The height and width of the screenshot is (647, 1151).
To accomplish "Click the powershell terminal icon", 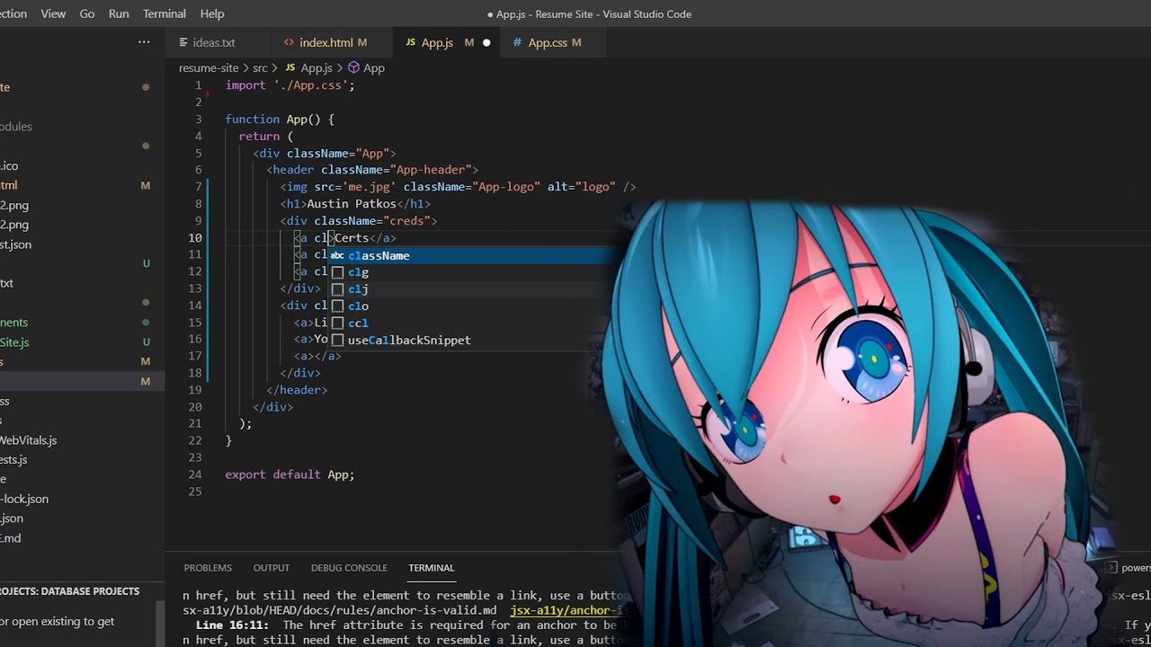I will coord(1111,568).
